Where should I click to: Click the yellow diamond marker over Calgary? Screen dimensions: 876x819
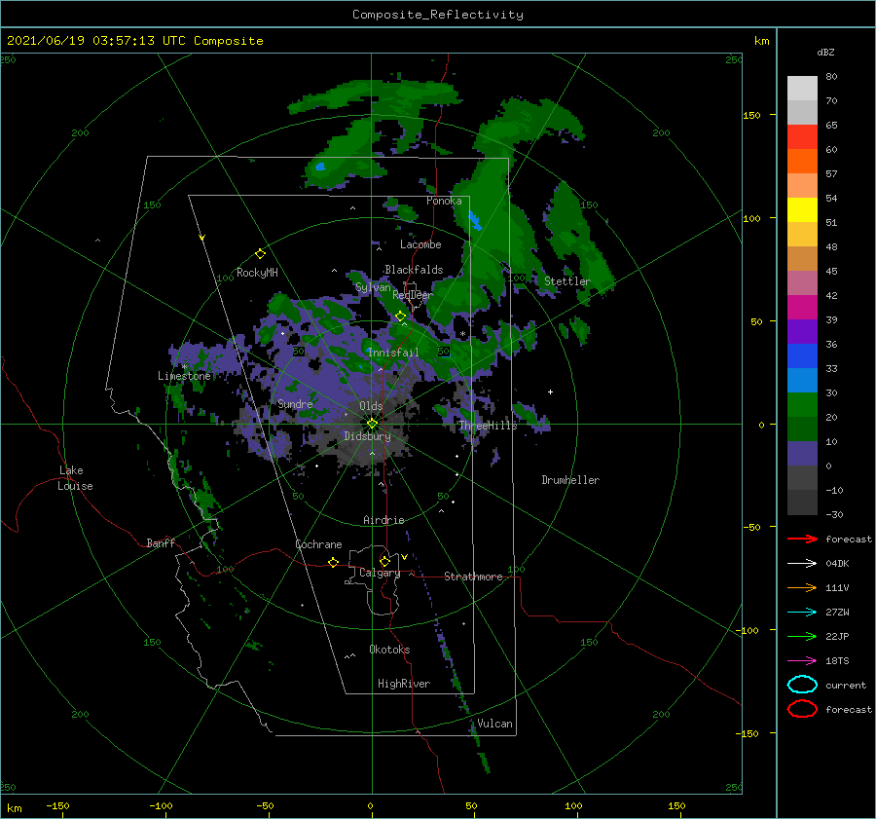click(384, 561)
